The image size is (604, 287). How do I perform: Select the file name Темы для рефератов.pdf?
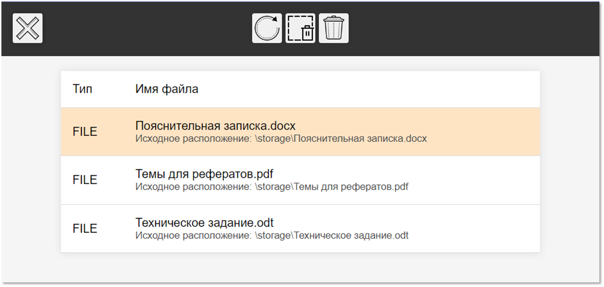pos(204,174)
